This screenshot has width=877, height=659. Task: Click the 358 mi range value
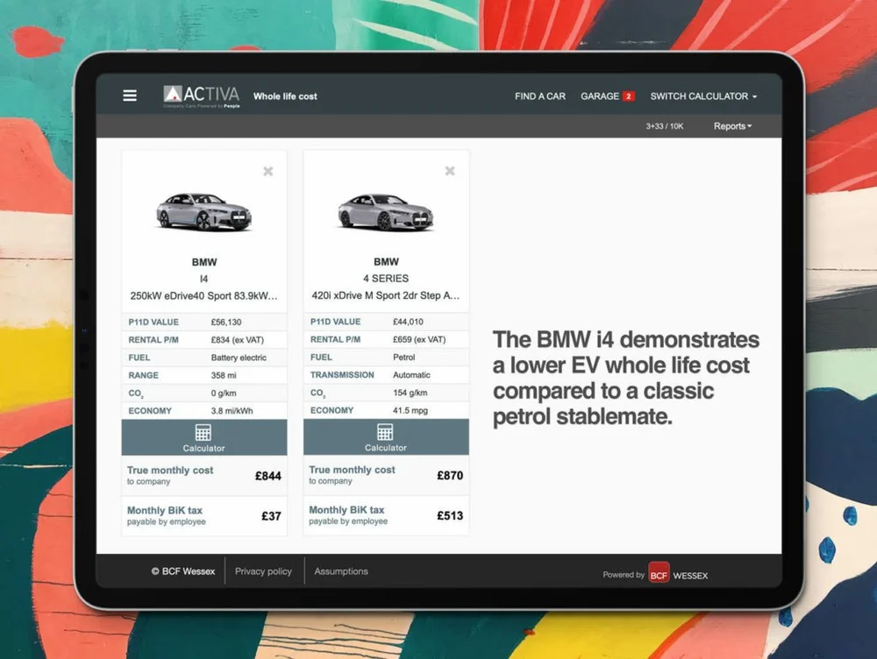tap(224, 376)
